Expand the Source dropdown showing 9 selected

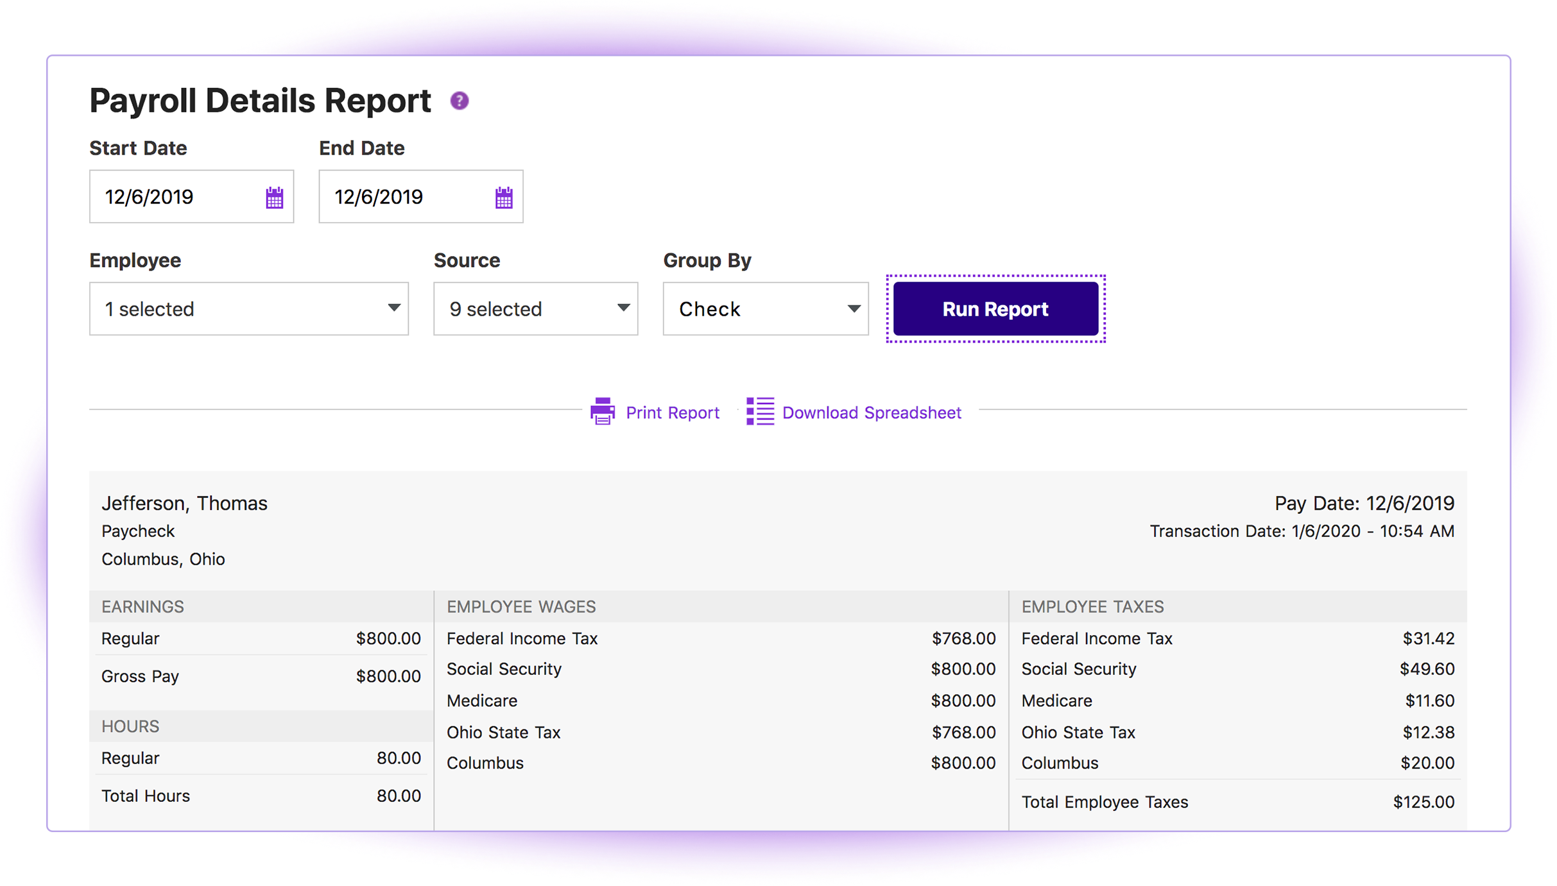(535, 309)
